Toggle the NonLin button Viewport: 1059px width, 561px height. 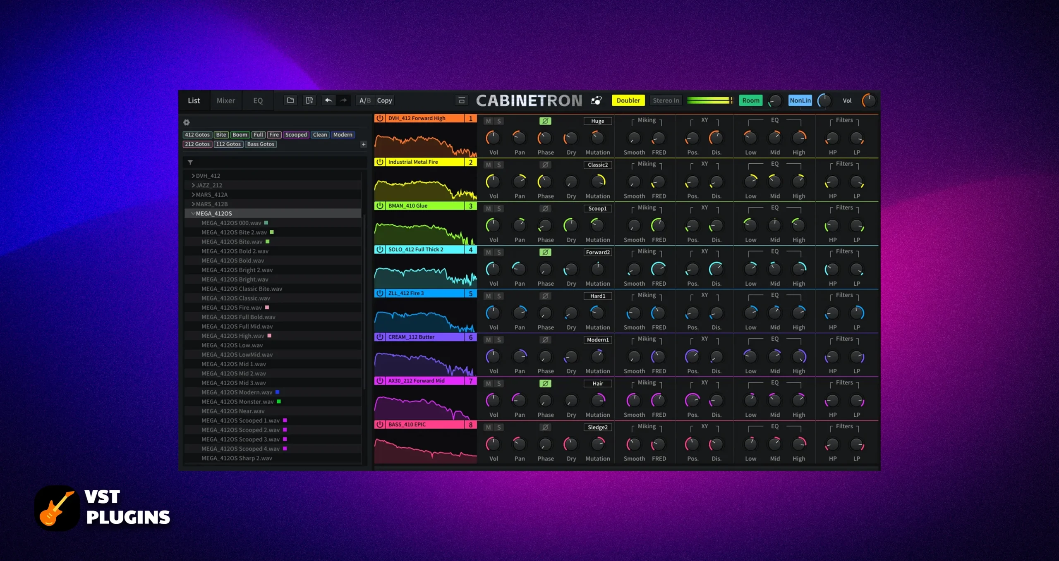(x=800, y=100)
